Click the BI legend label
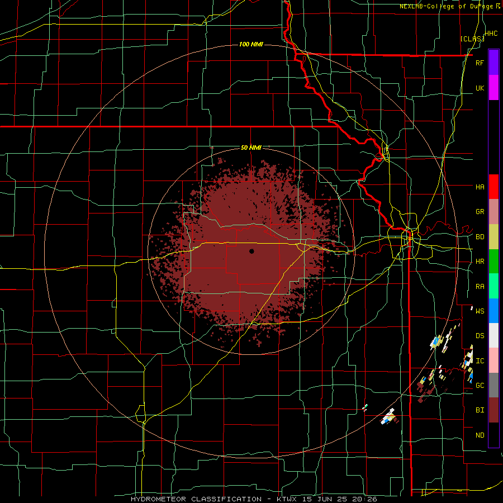This screenshot has height=503, width=503. [x=480, y=410]
